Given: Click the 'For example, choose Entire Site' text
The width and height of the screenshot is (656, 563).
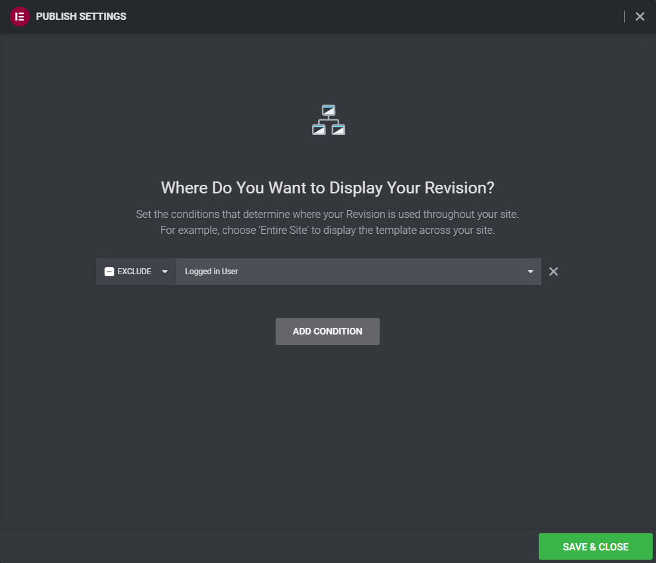Looking at the screenshot, I should tap(327, 230).
